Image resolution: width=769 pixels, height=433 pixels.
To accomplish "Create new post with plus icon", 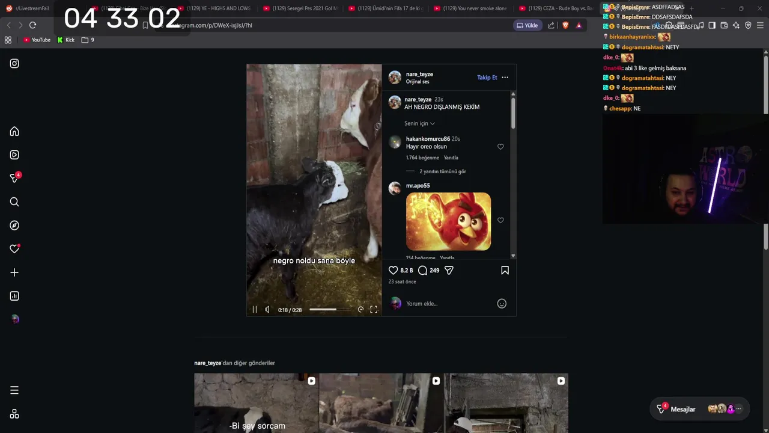I will pos(14,272).
